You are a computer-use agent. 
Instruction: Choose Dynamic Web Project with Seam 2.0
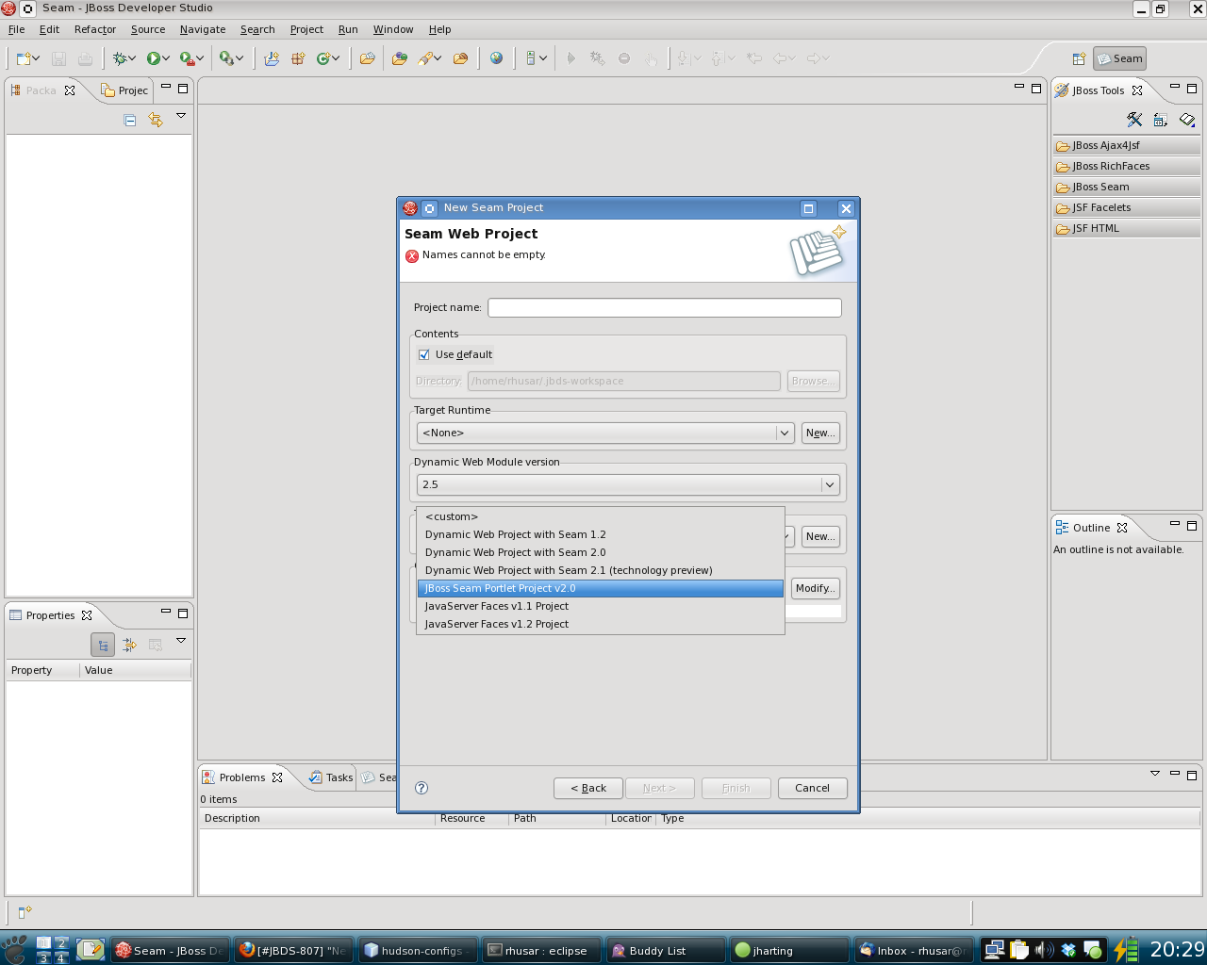coord(515,552)
